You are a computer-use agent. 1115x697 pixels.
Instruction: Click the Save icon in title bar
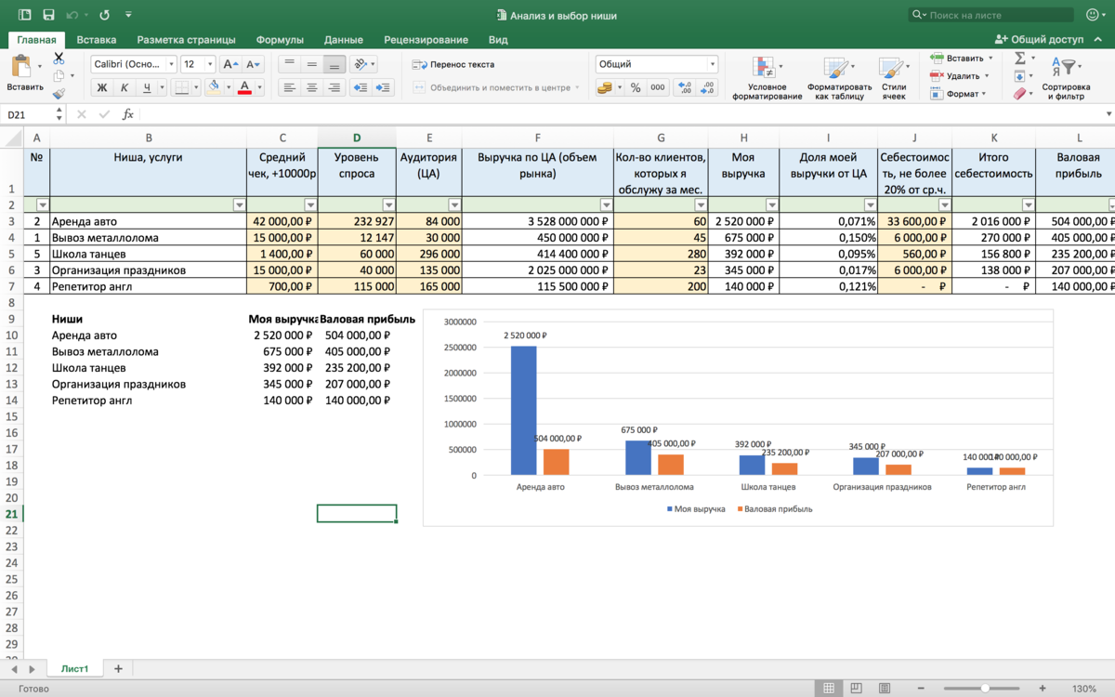(49, 15)
